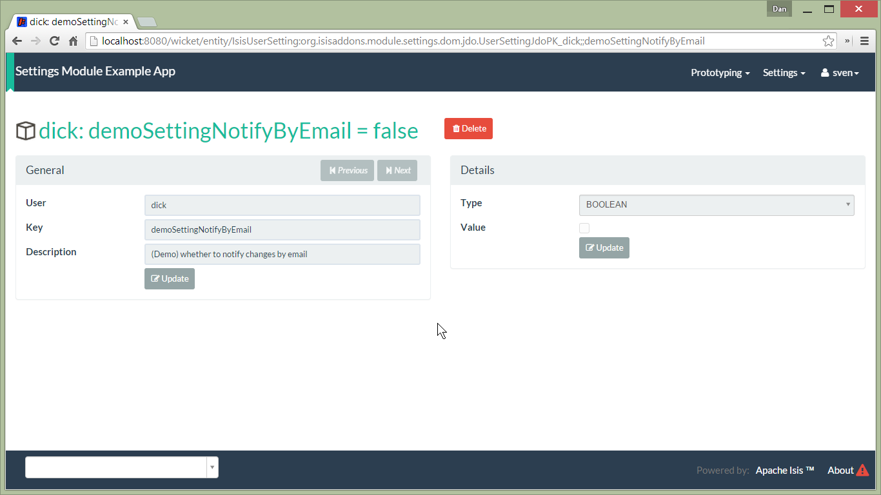Click Update under Description
The width and height of the screenshot is (881, 495).
coord(170,278)
